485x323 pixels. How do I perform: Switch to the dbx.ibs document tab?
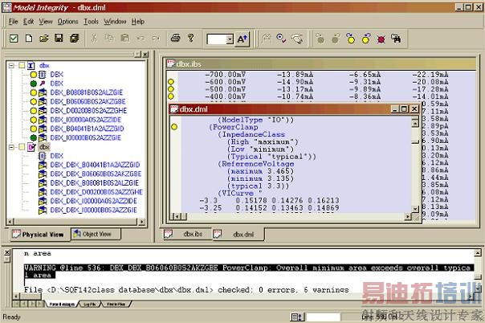point(187,234)
